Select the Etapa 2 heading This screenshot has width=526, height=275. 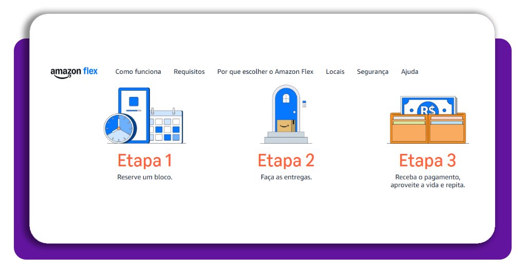286,161
